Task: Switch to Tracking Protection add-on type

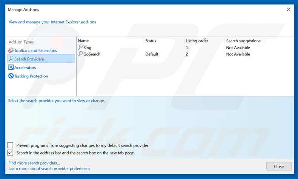Action: tap(31, 76)
